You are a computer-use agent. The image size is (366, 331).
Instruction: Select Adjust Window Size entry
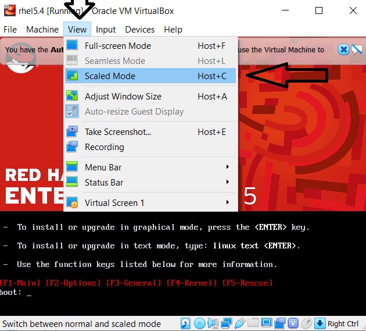coord(123,97)
